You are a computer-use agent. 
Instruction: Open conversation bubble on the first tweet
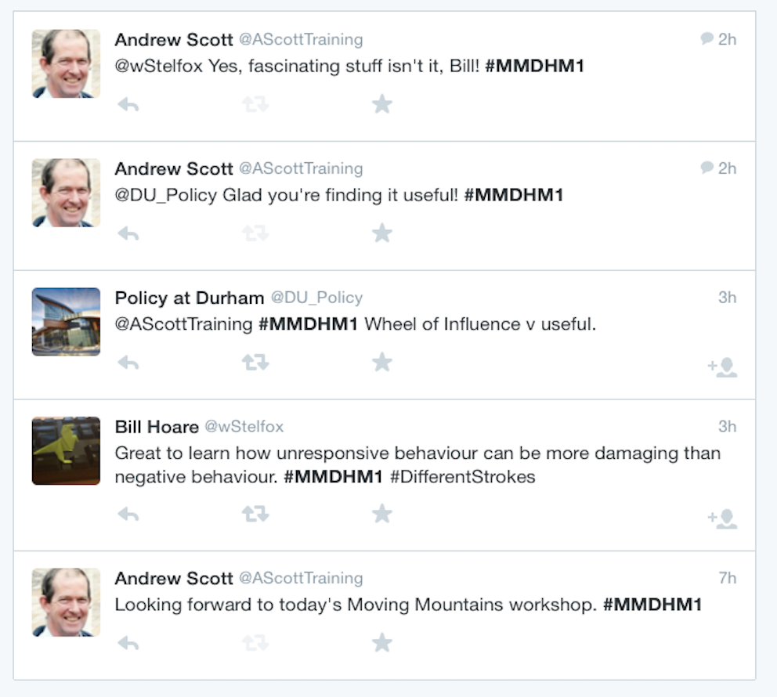pyautogui.click(x=707, y=38)
